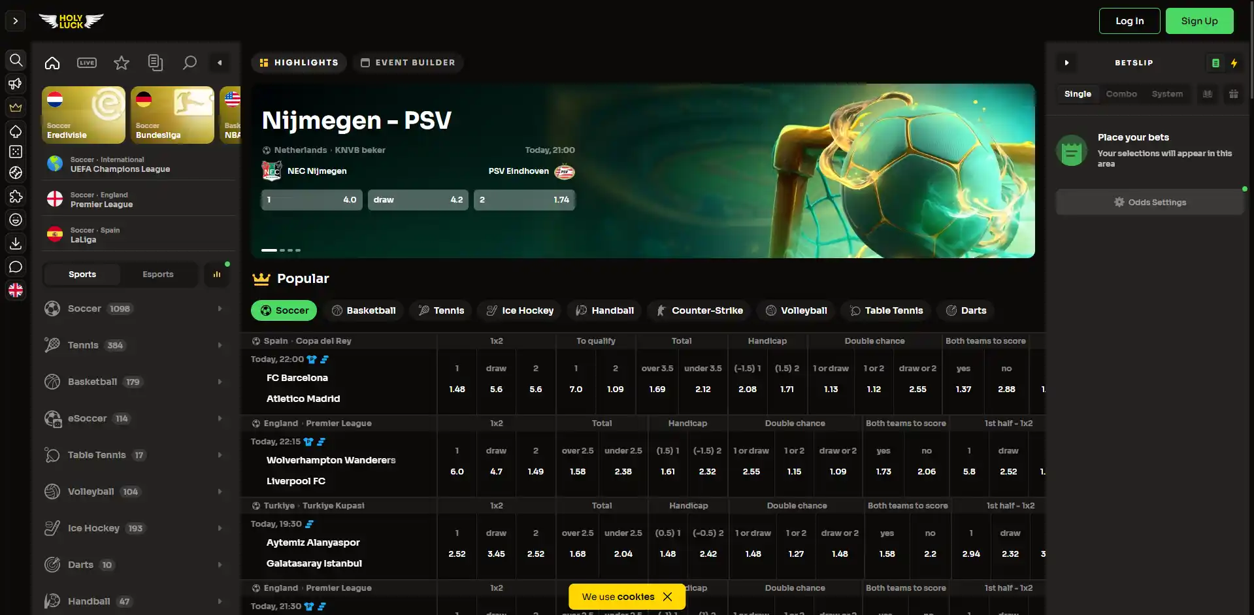Image resolution: width=1254 pixels, height=615 pixels.
Task: Open the spade casino icon in left rail
Action: point(16,131)
